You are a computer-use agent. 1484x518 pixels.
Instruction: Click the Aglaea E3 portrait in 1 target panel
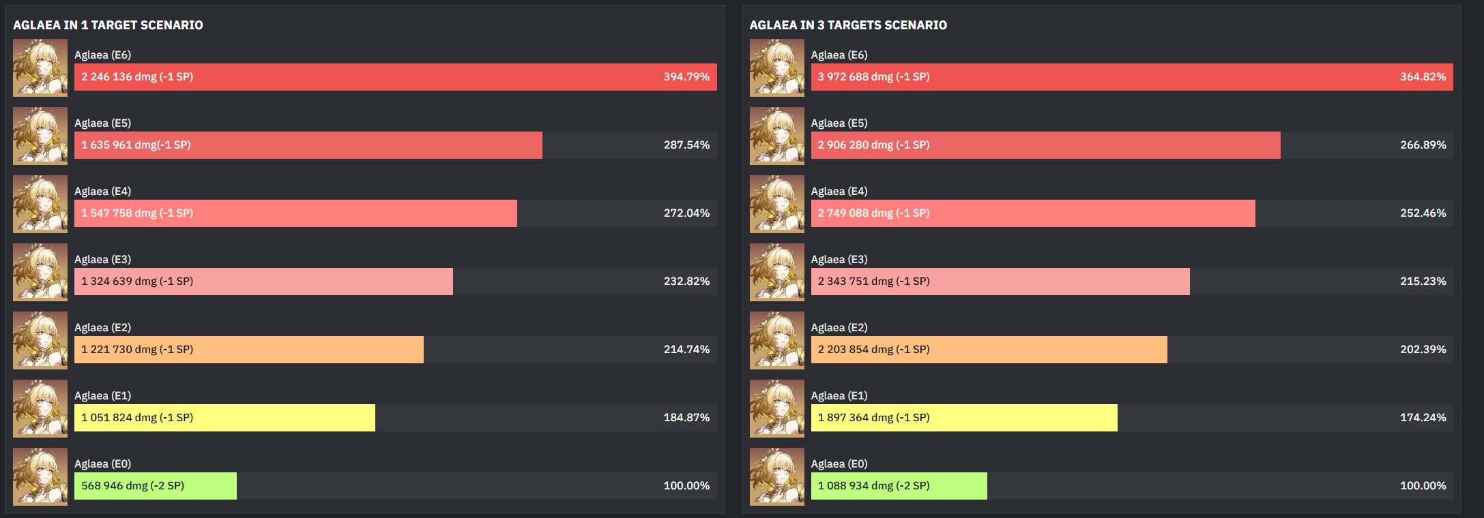40,272
